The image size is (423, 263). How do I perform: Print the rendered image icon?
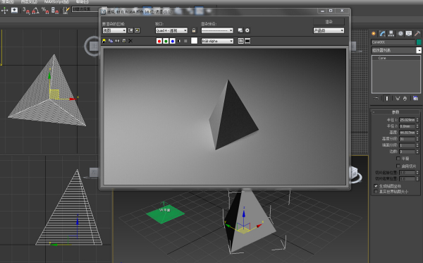point(124,41)
